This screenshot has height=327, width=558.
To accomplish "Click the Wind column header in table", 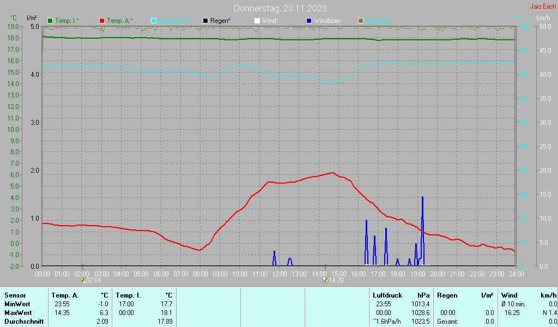I will click(510, 295).
